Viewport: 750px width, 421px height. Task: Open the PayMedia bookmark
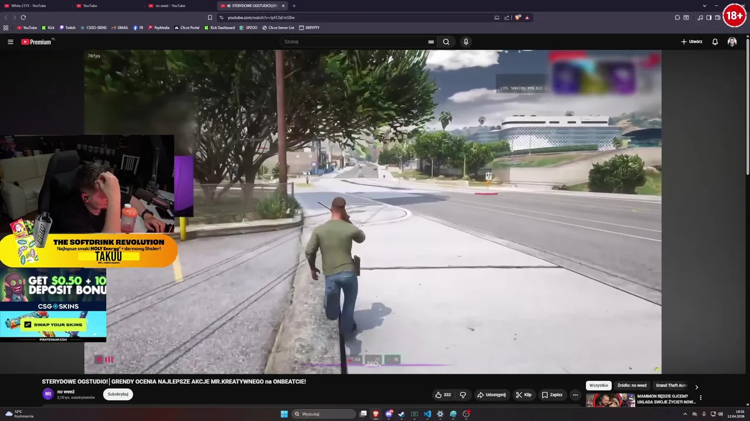tap(159, 27)
